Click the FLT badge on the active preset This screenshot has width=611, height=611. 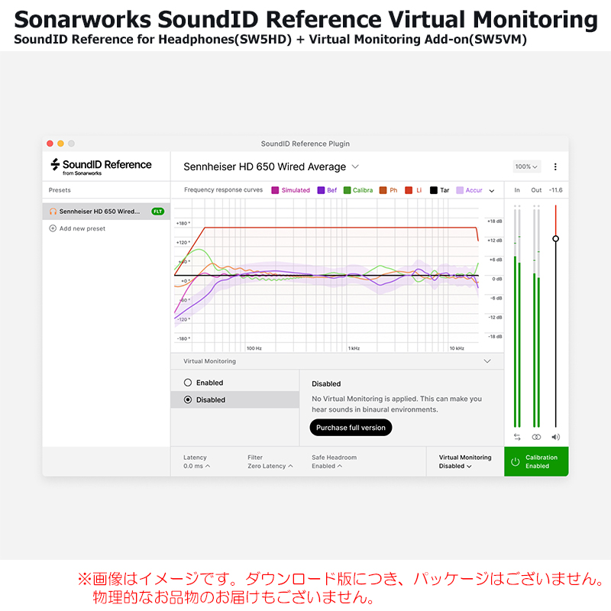pyautogui.click(x=158, y=212)
